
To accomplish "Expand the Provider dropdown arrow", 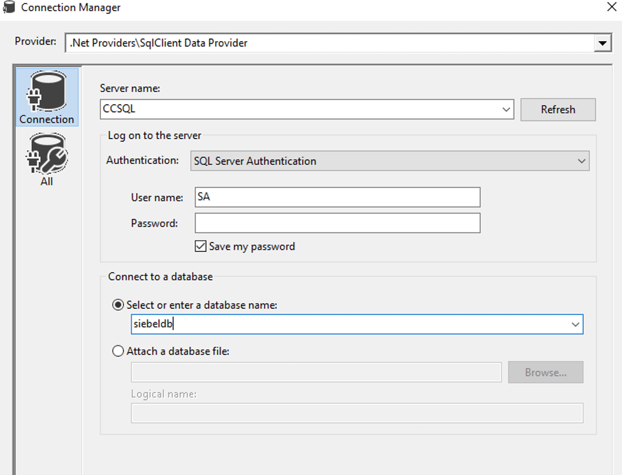I will click(601, 43).
